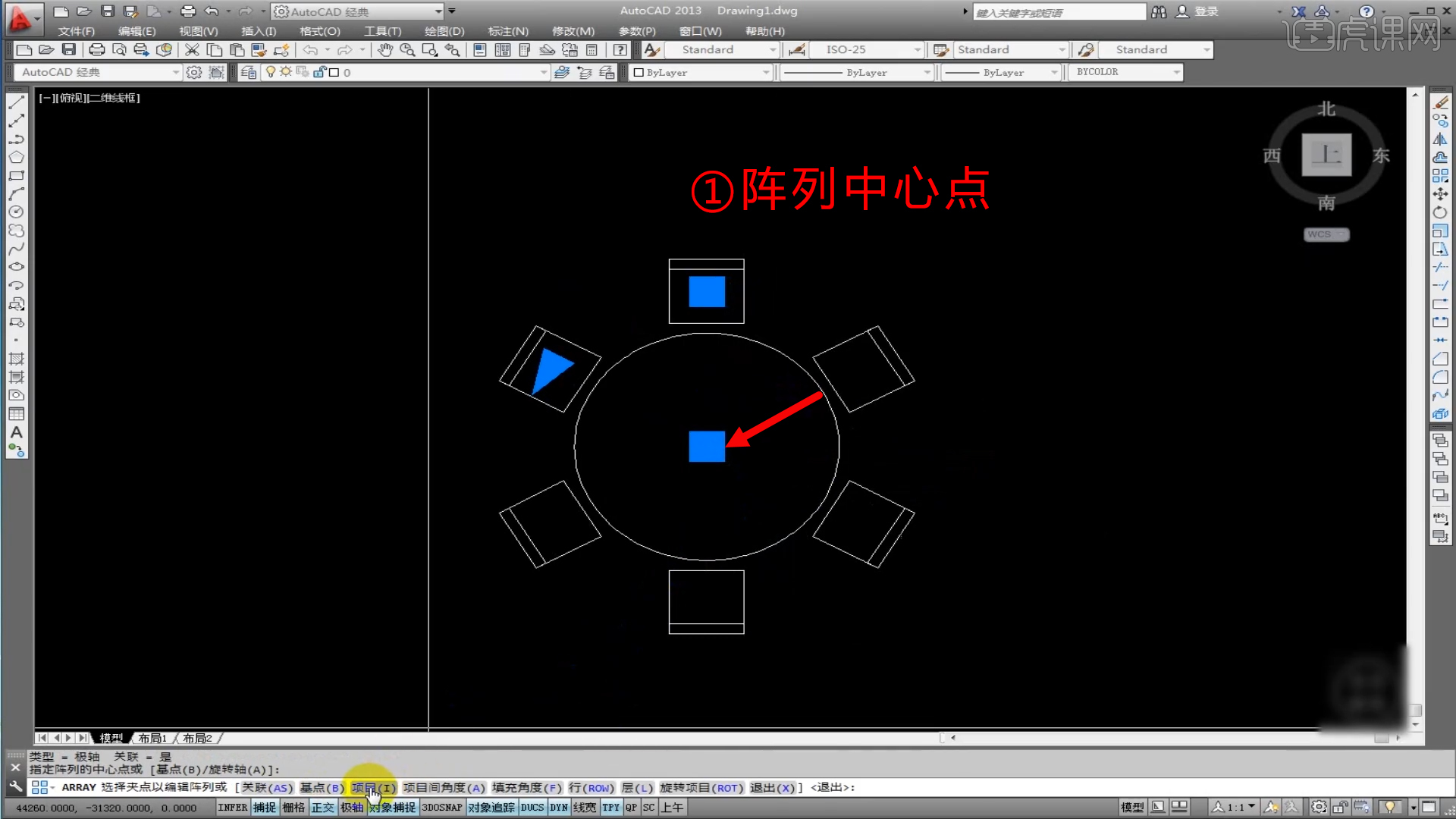Select the Move modify tool
The height and width of the screenshot is (819, 1456).
click(x=1440, y=194)
